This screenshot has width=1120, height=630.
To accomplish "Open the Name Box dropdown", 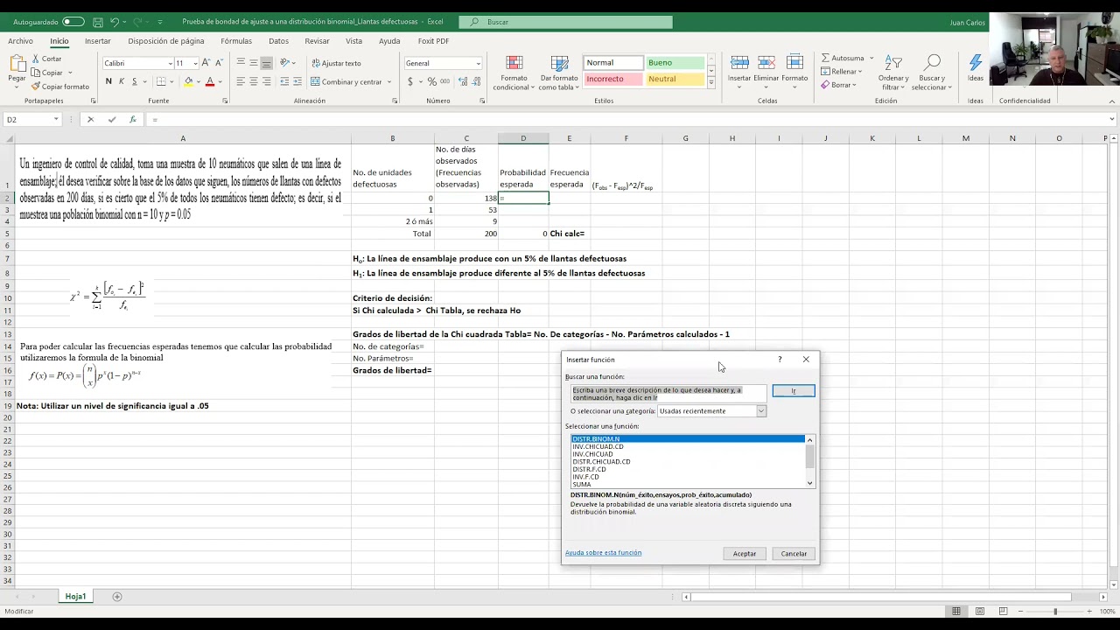I will (56, 119).
